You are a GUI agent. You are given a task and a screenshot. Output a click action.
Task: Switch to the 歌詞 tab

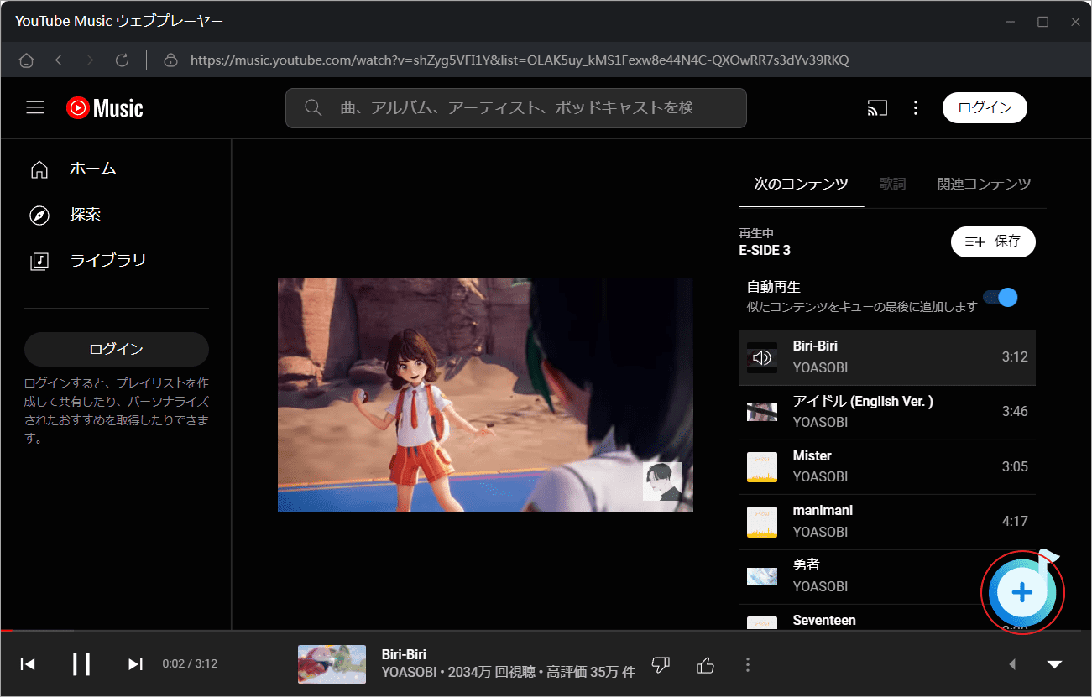(892, 184)
